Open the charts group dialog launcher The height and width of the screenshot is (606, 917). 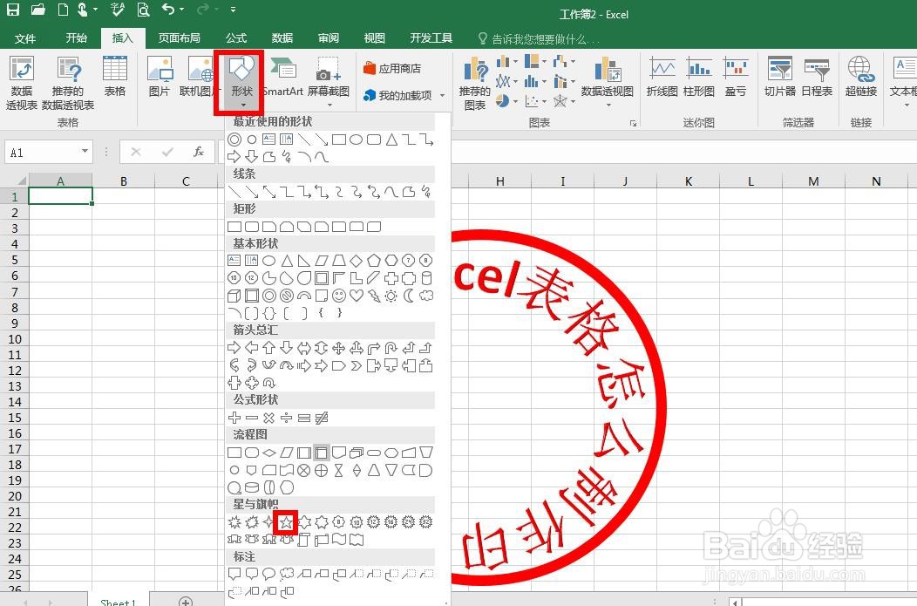click(x=633, y=123)
